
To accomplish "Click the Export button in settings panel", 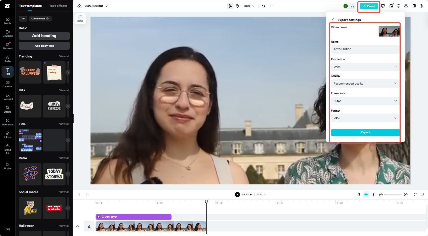I will (365, 132).
